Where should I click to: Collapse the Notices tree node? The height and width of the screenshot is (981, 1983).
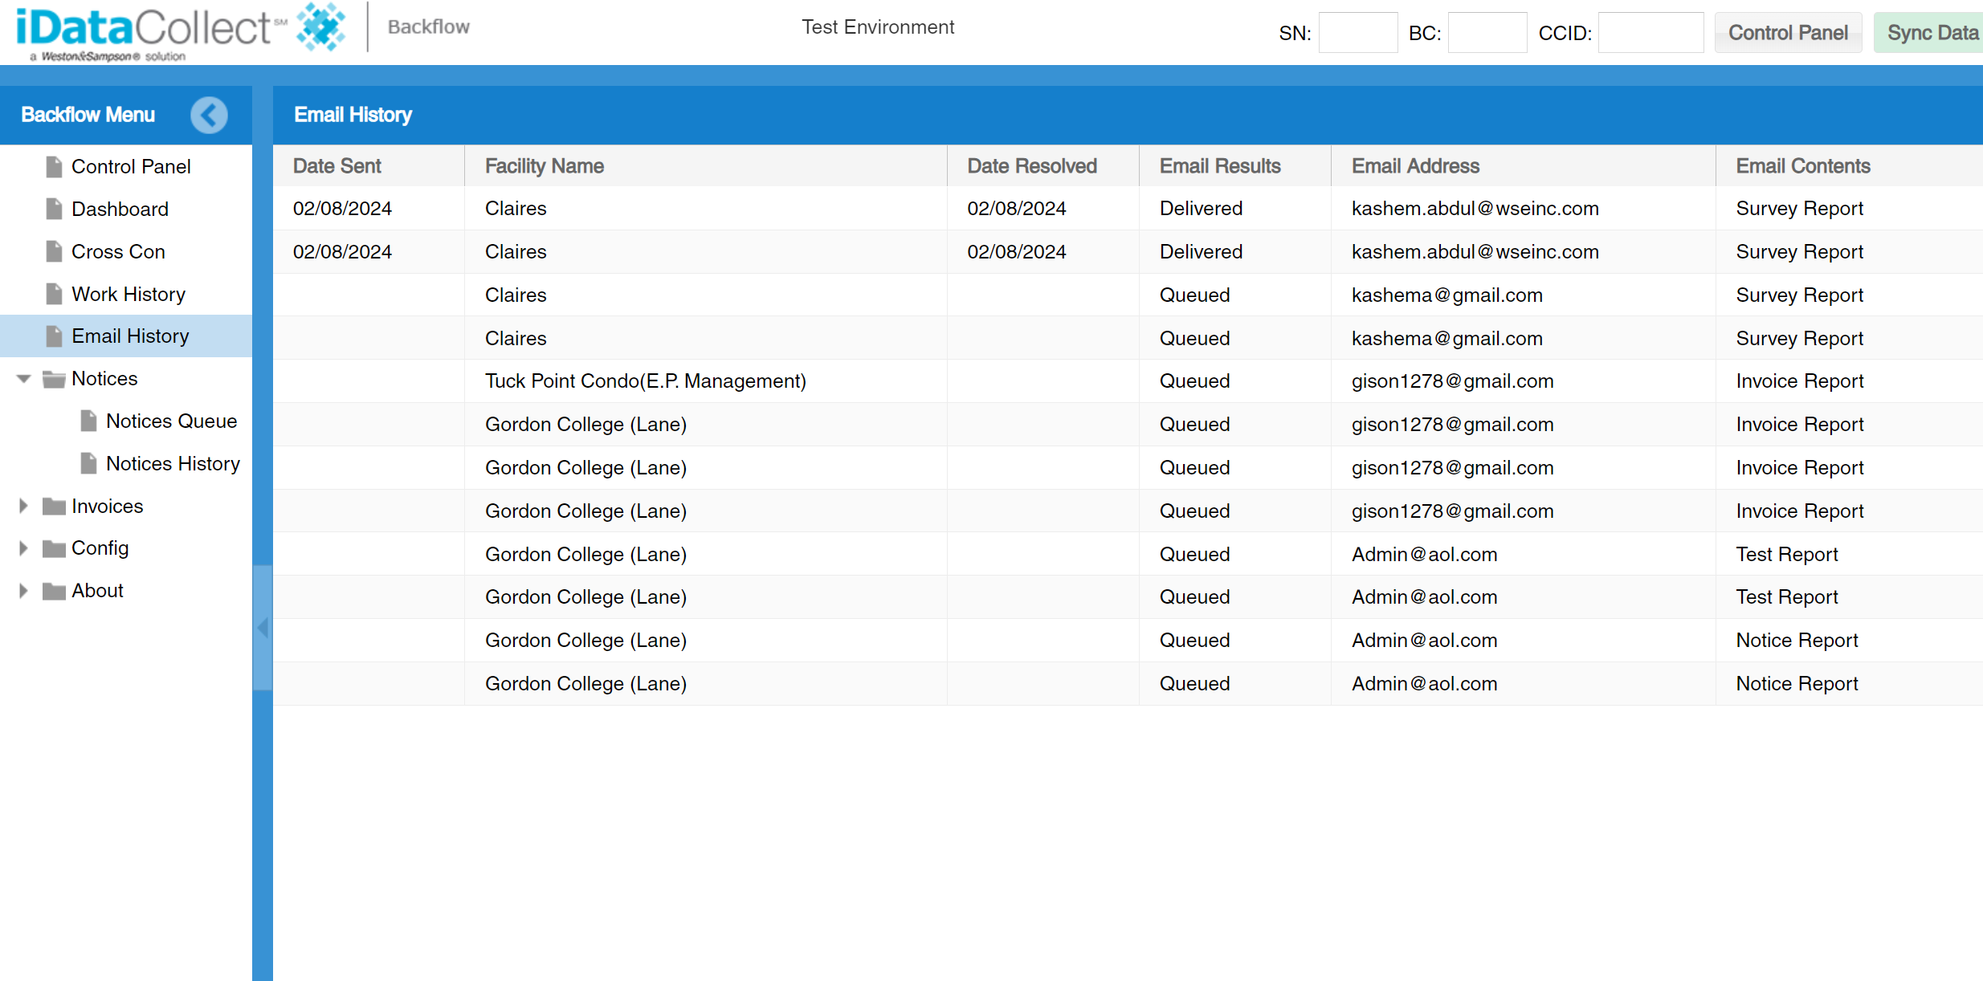click(x=23, y=379)
